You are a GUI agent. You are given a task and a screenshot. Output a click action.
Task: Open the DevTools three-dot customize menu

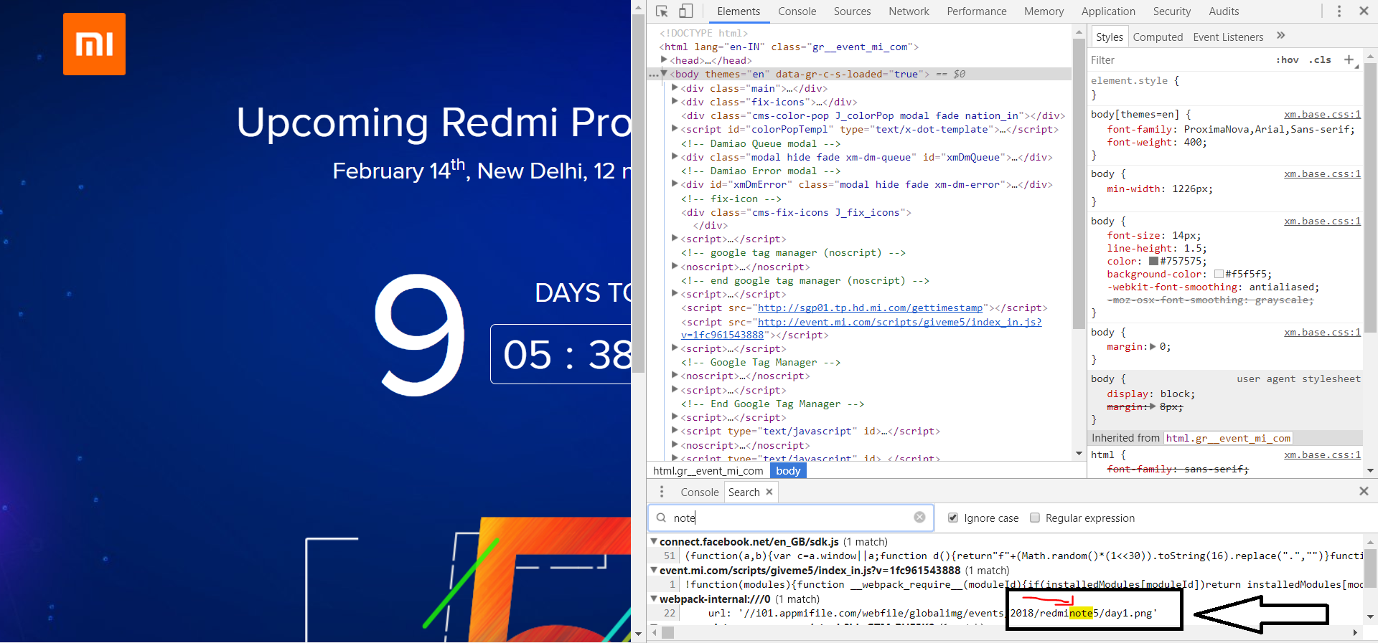tap(1339, 11)
